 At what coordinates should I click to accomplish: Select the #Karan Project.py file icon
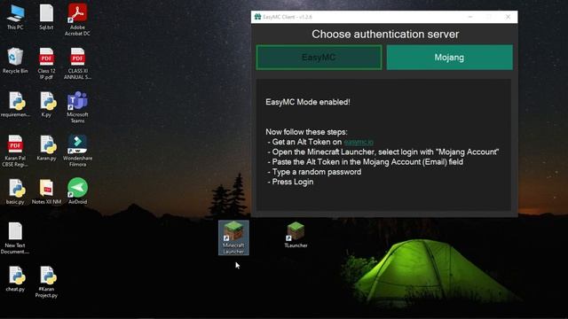46,282
